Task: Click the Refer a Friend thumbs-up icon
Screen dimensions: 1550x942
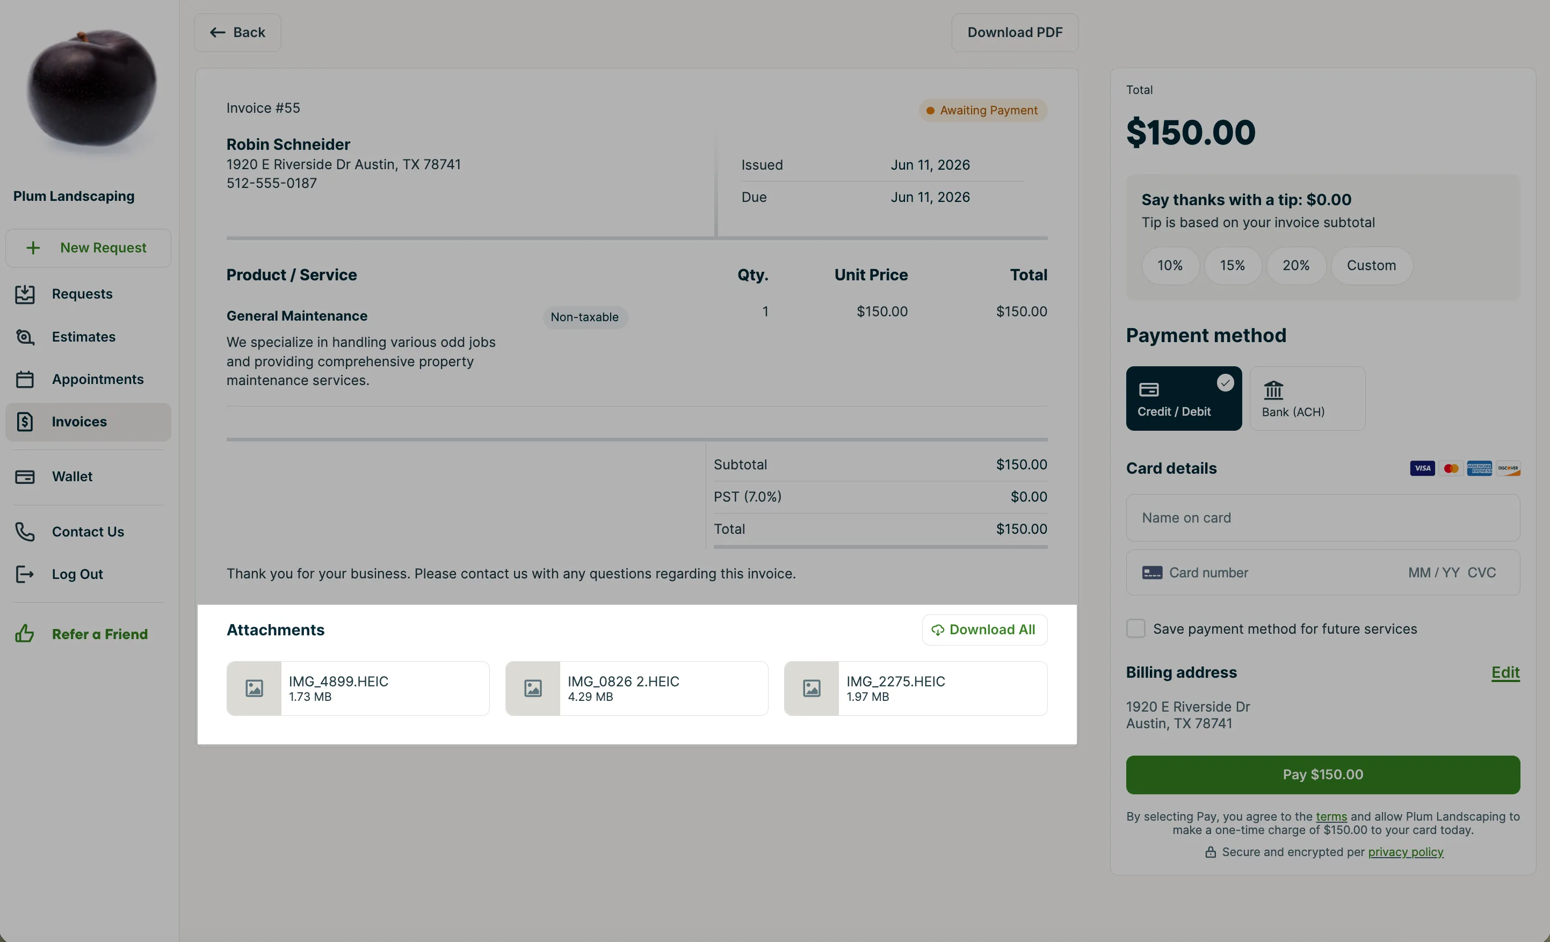Action: point(25,634)
